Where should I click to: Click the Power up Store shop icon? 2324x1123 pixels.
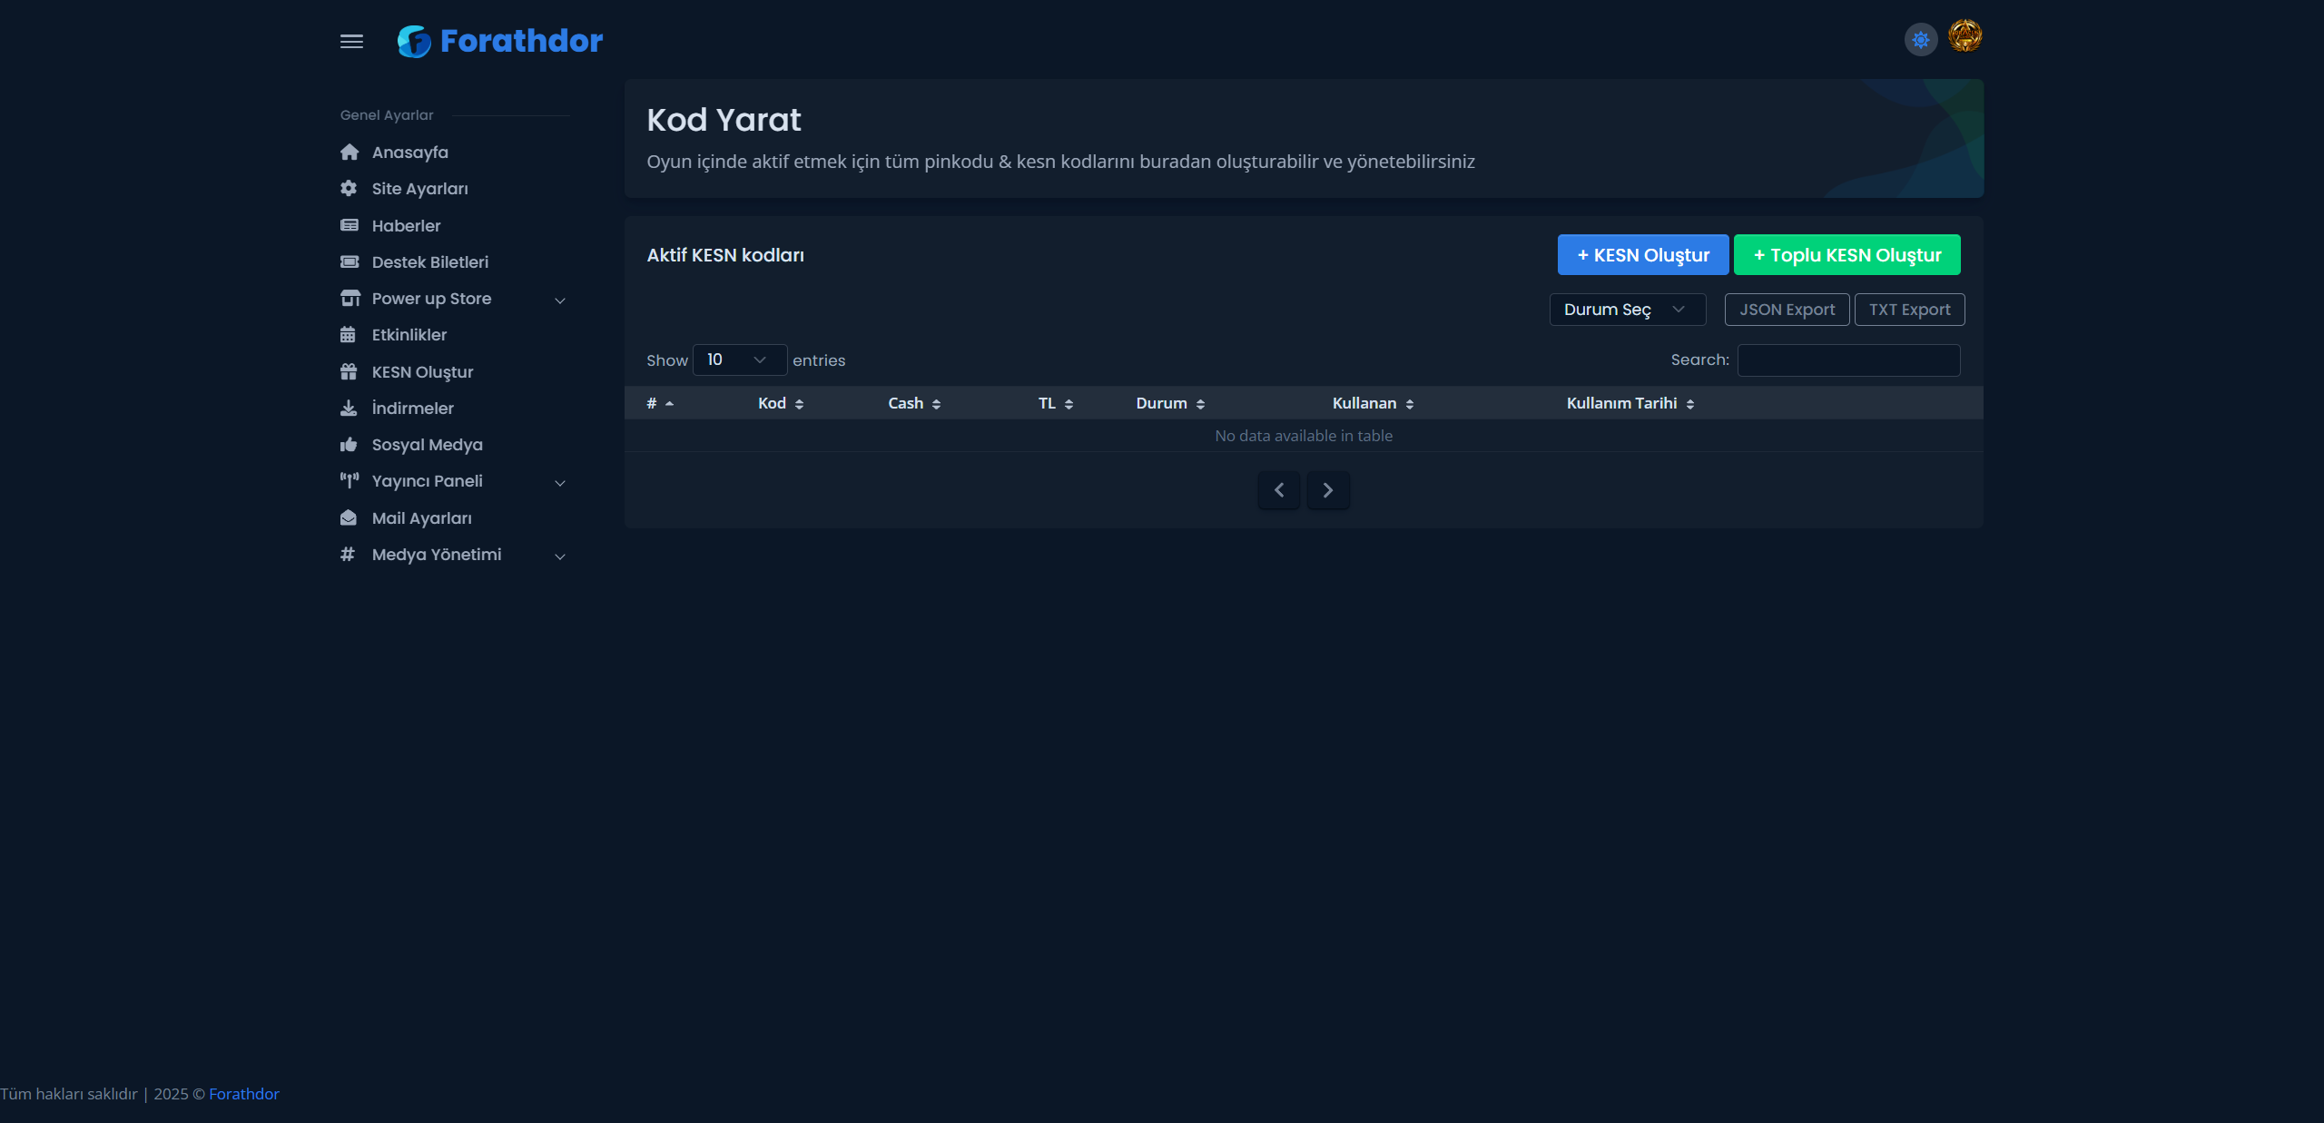coord(350,298)
